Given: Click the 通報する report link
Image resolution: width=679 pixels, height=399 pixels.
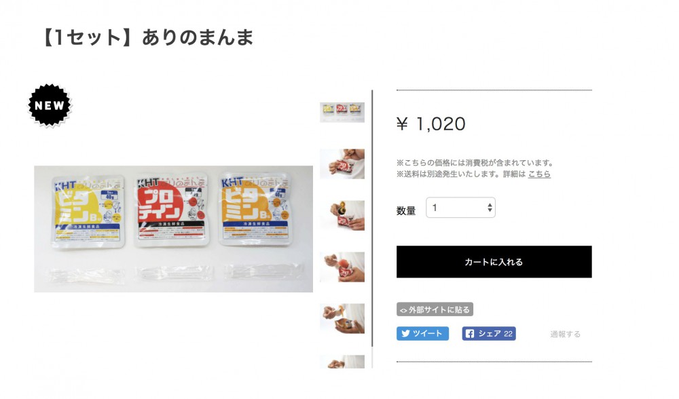Looking at the screenshot, I should pos(565,334).
